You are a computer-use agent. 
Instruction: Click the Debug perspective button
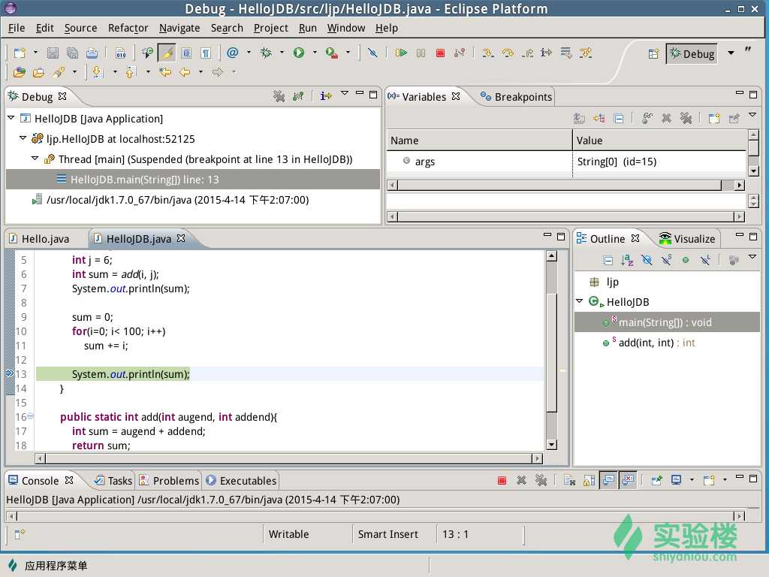[x=692, y=53]
